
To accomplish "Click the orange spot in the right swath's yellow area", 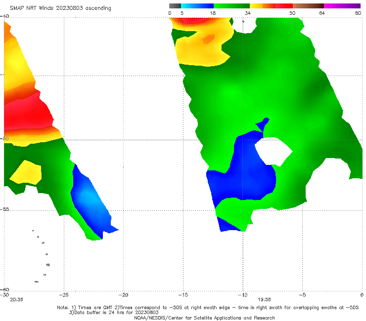I will (208, 39).
